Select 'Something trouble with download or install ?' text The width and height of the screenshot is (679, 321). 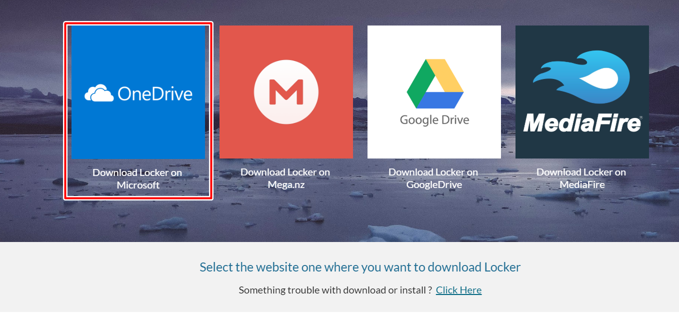pyautogui.click(x=335, y=290)
